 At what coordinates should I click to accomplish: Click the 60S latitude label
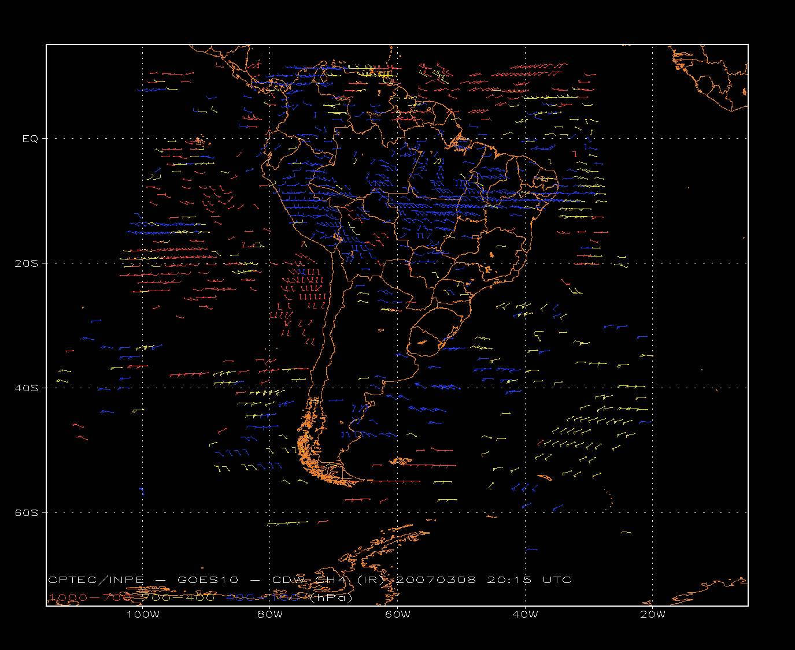(x=27, y=512)
